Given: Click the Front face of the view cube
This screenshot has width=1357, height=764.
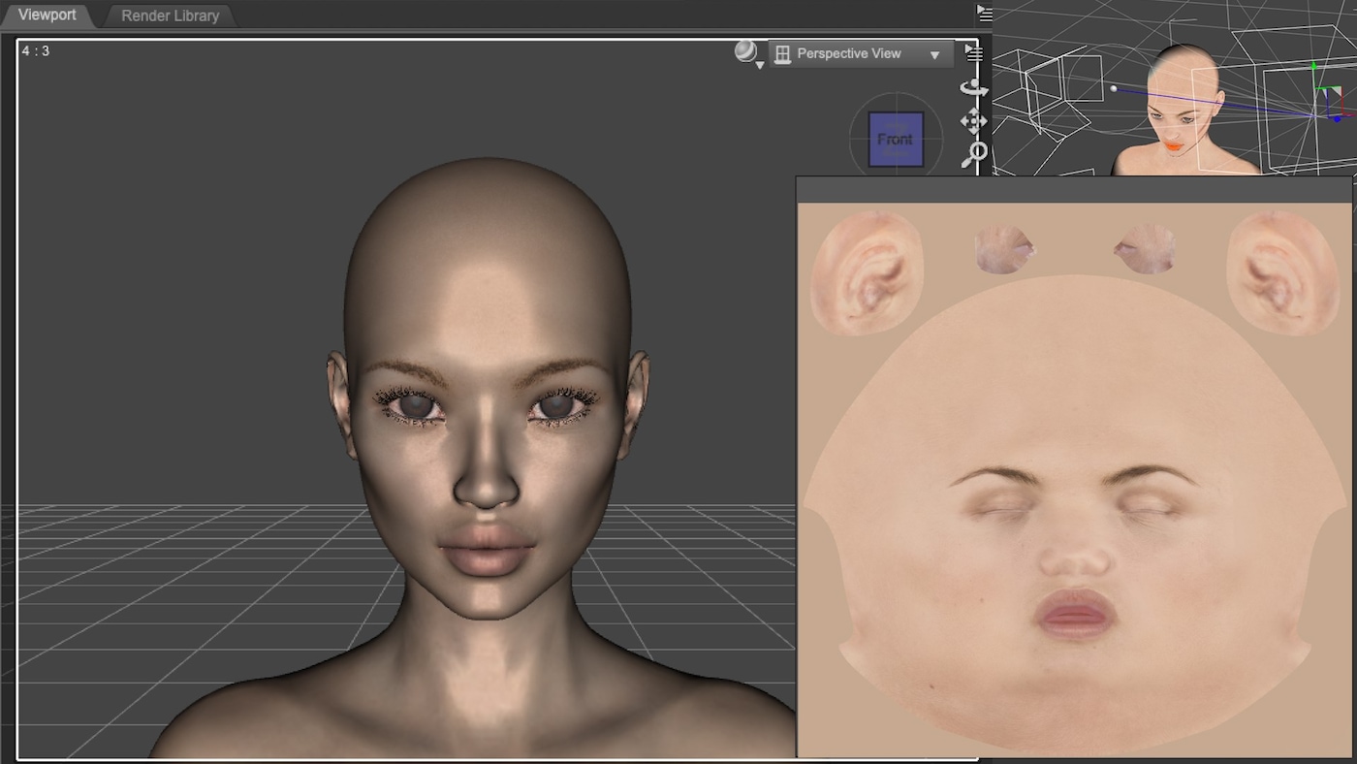Looking at the screenshot, I should (x=894, y=137).
